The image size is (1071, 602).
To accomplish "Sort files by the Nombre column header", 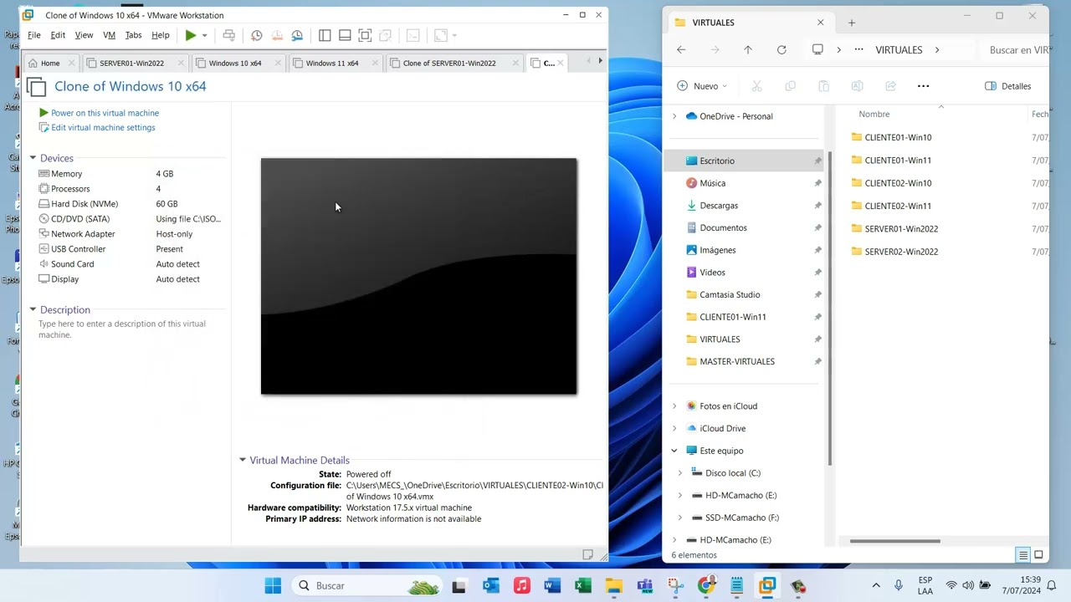I will 874,115.
